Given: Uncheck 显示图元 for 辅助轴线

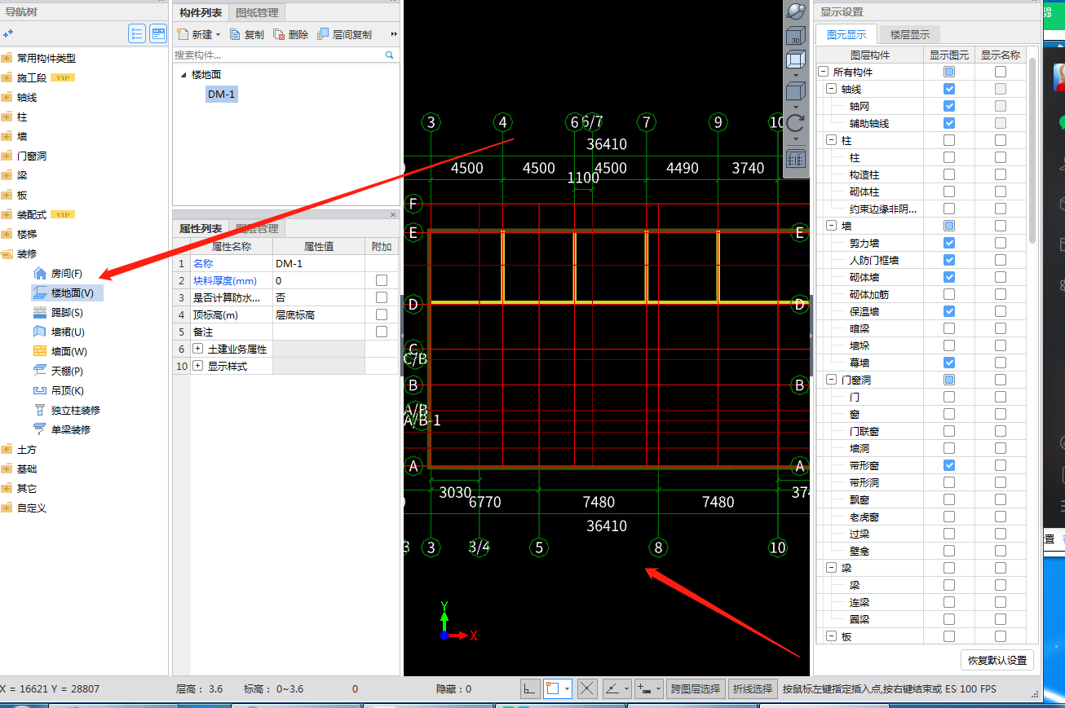Looking at the screenshot, I should 949,124.
